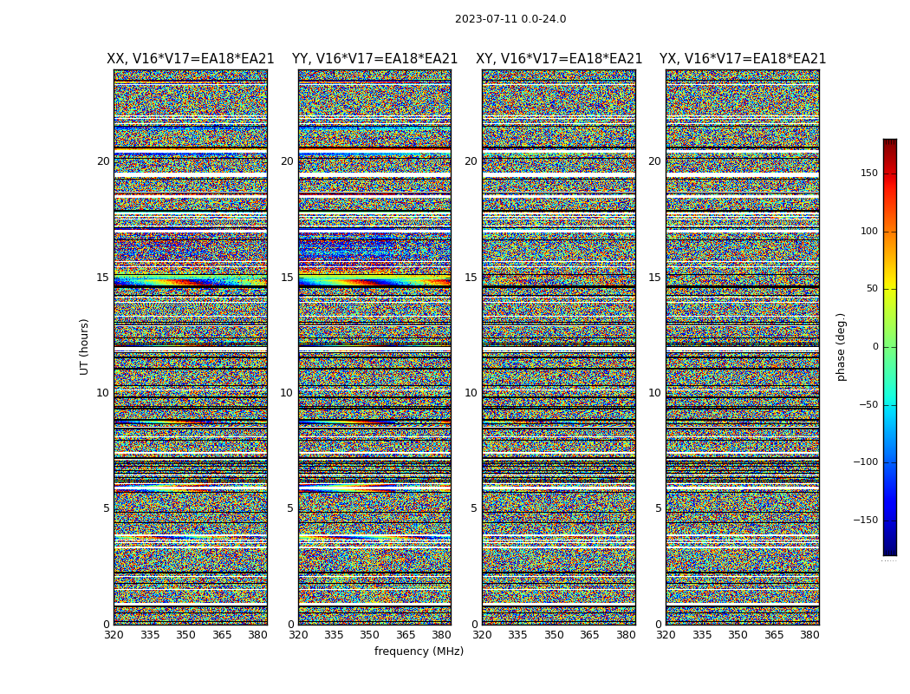Screen dimensions: 910x694
Task: Click the 20 hour tick of XX panel
Action: tap(103, 161)
